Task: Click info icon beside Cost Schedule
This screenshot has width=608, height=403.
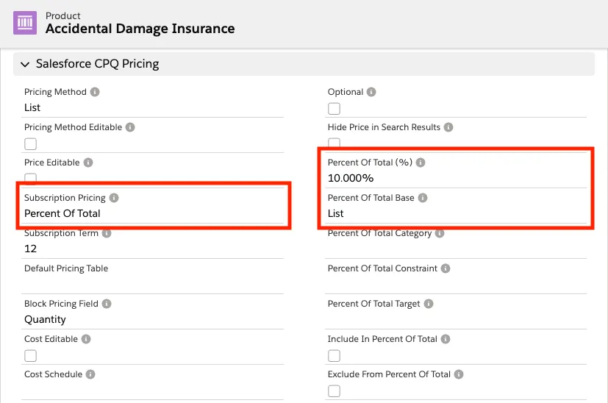Action: coord(90,374)
